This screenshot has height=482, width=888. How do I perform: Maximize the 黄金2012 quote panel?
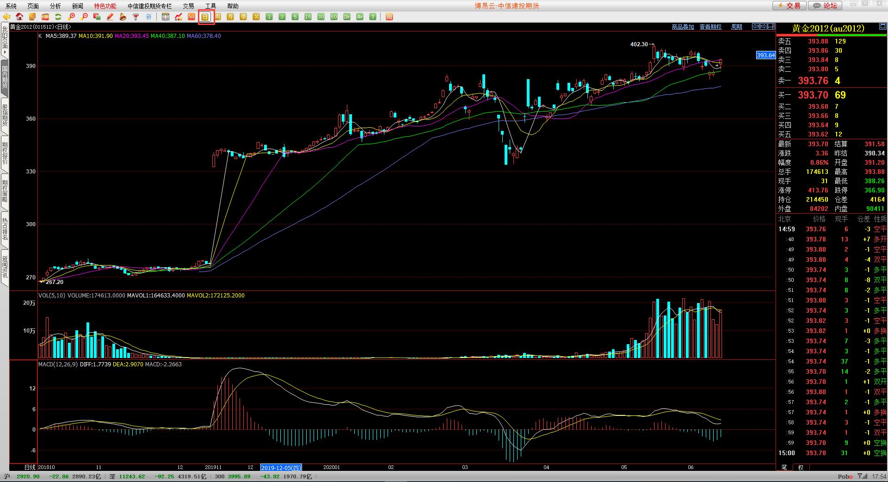pos(882,28)
